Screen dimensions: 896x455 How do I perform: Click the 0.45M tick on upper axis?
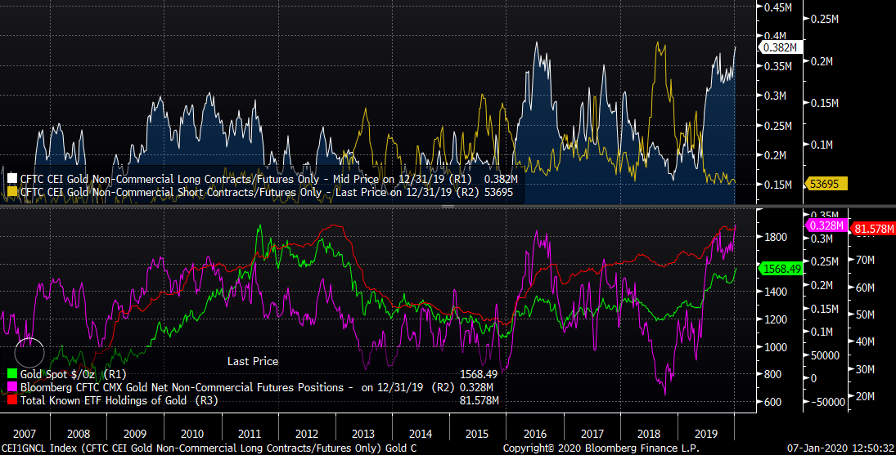[x=777, y=7]
